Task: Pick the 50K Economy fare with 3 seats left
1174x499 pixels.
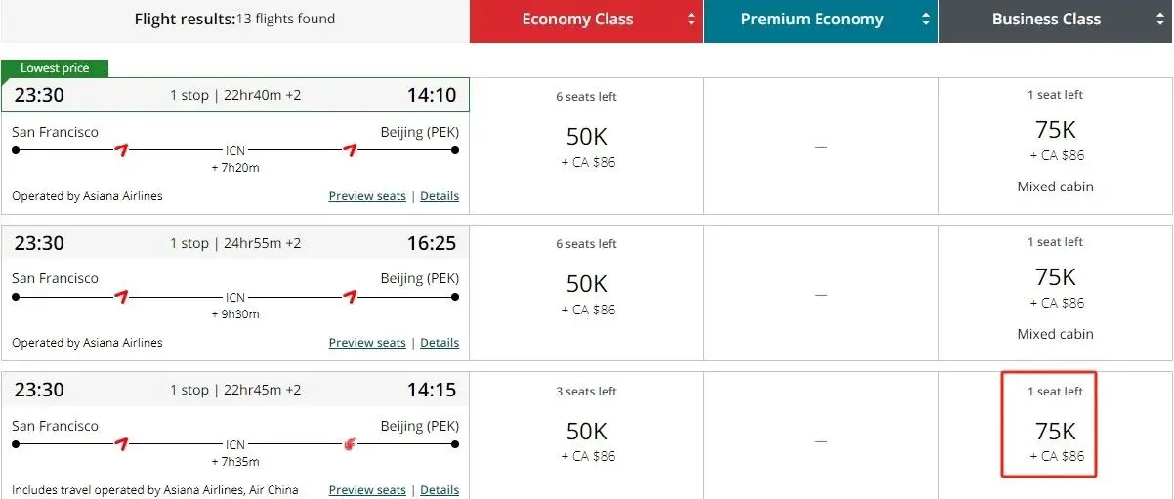Action: click(587, 431)
